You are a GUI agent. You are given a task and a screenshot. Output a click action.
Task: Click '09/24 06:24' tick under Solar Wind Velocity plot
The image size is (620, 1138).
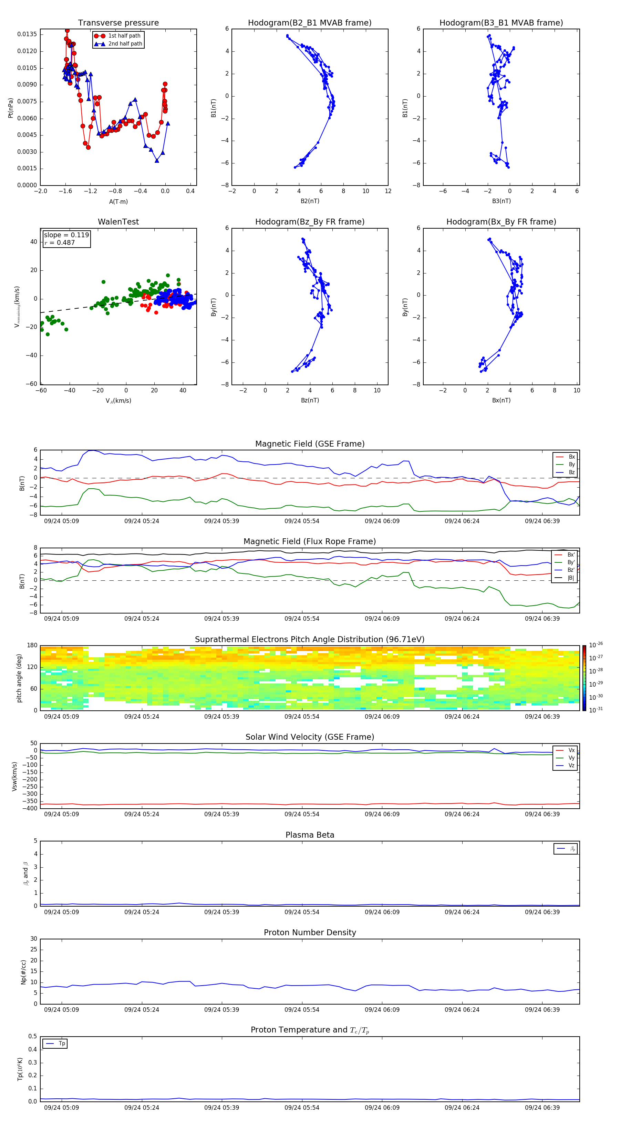tap(462, 814)
